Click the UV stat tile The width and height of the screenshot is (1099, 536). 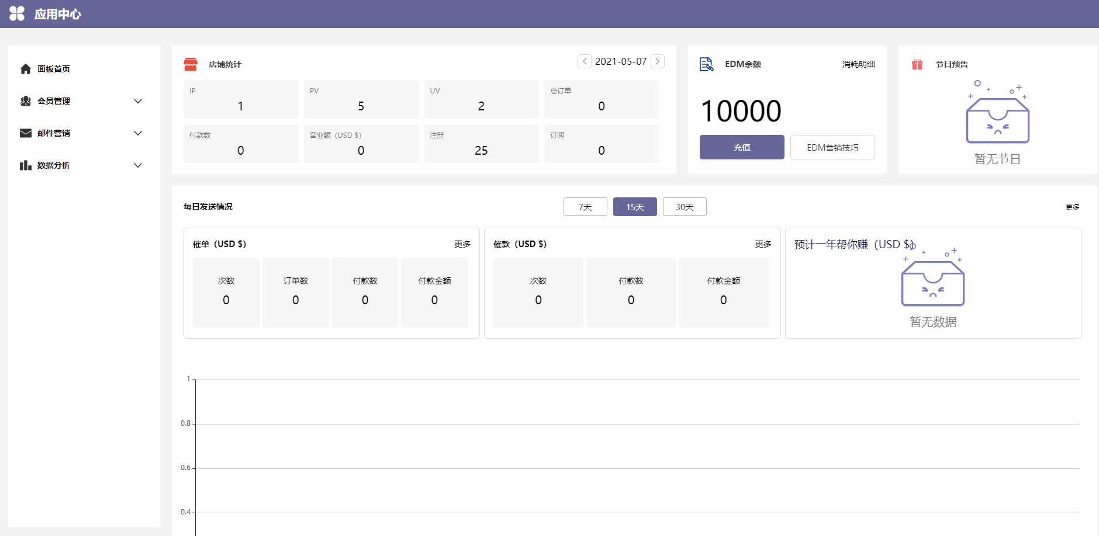481,99
